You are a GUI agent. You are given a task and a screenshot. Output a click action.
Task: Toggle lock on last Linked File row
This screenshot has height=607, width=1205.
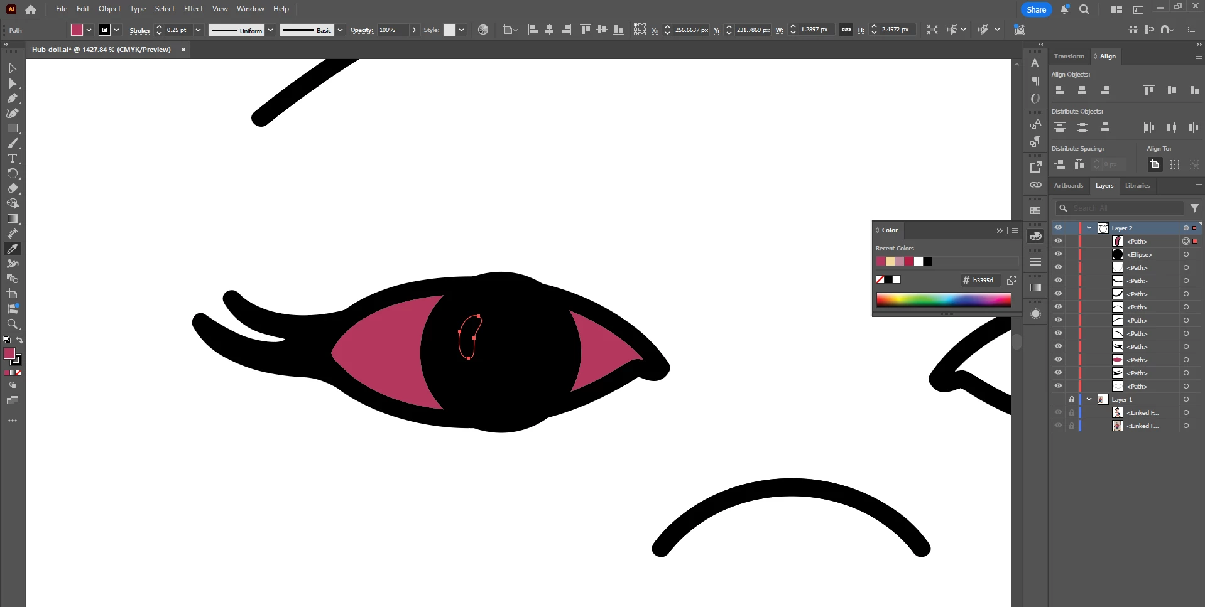[x=1072, y=426]
